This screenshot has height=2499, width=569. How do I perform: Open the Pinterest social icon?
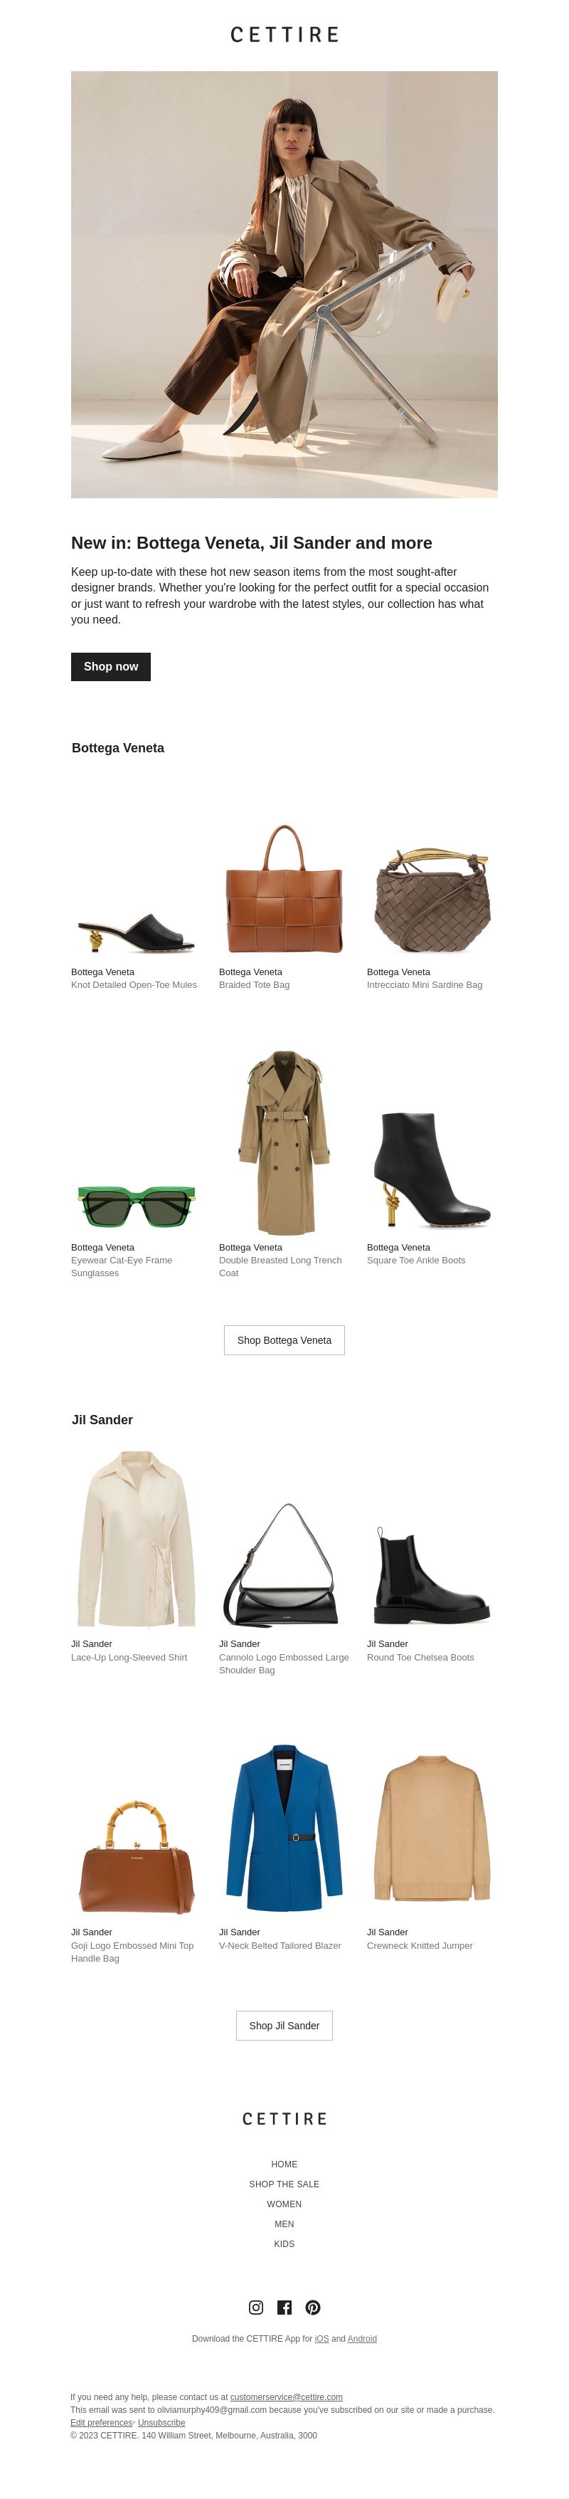click(313, 2307)
